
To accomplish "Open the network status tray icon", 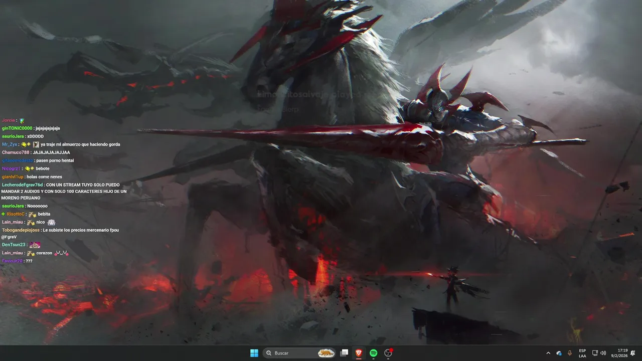I will click(595, 353).
